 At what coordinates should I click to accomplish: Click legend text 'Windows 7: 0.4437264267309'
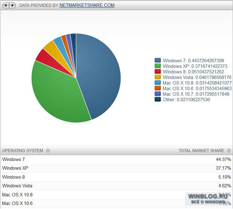click(x=193, y=60)
